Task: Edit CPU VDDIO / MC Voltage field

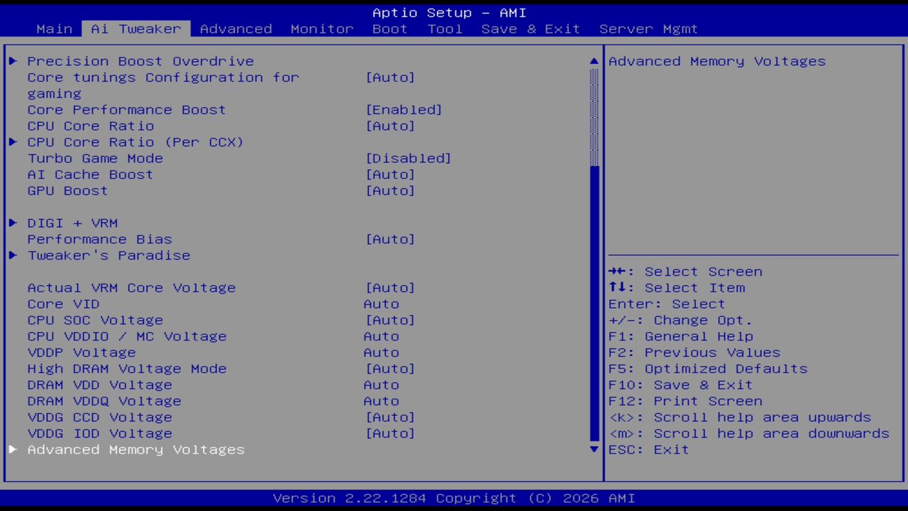Action: [382, 336]
